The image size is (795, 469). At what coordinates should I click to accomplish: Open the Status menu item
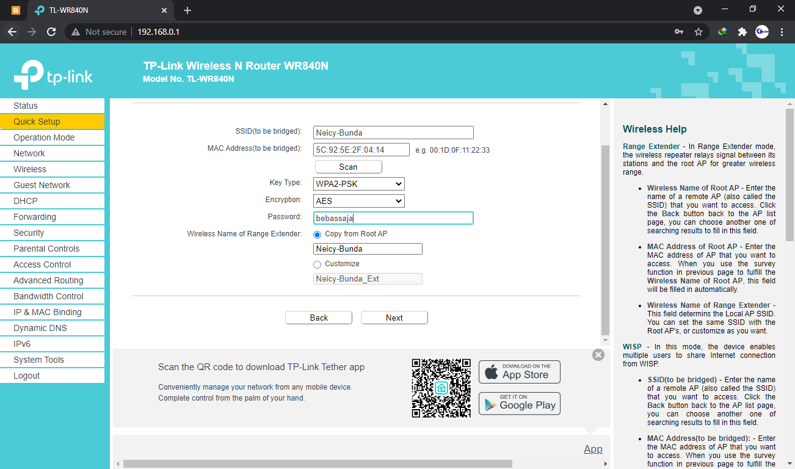pyautogui.click(x=52, y=106)
